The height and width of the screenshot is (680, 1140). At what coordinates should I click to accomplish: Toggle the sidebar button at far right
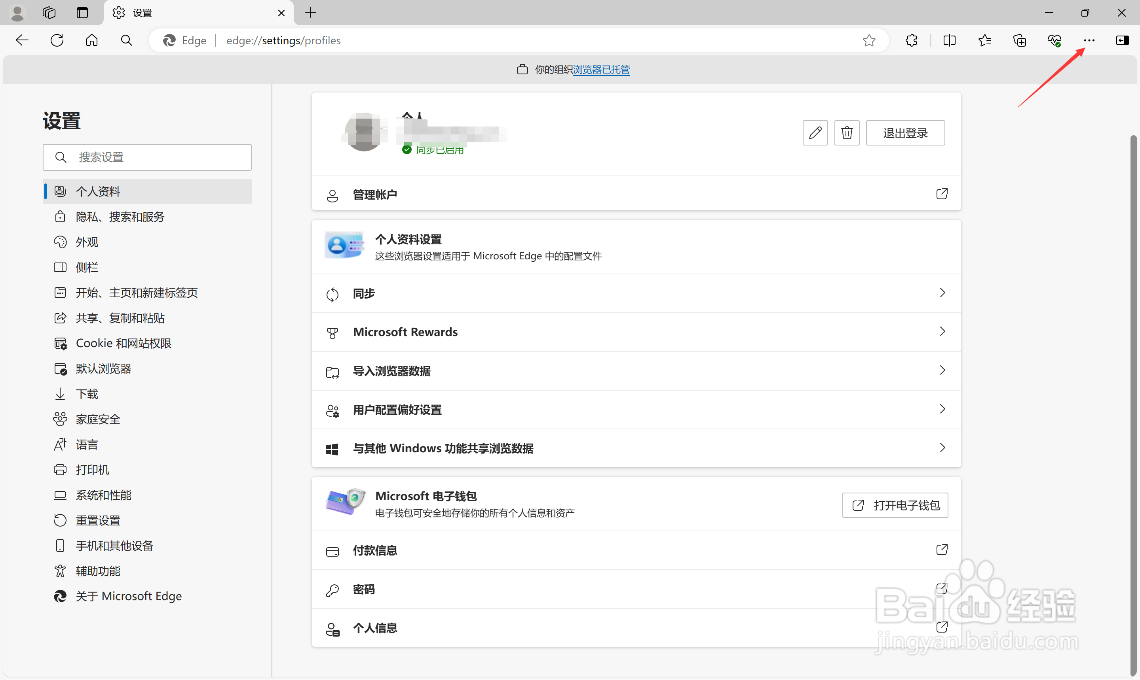coord(1122,40)
